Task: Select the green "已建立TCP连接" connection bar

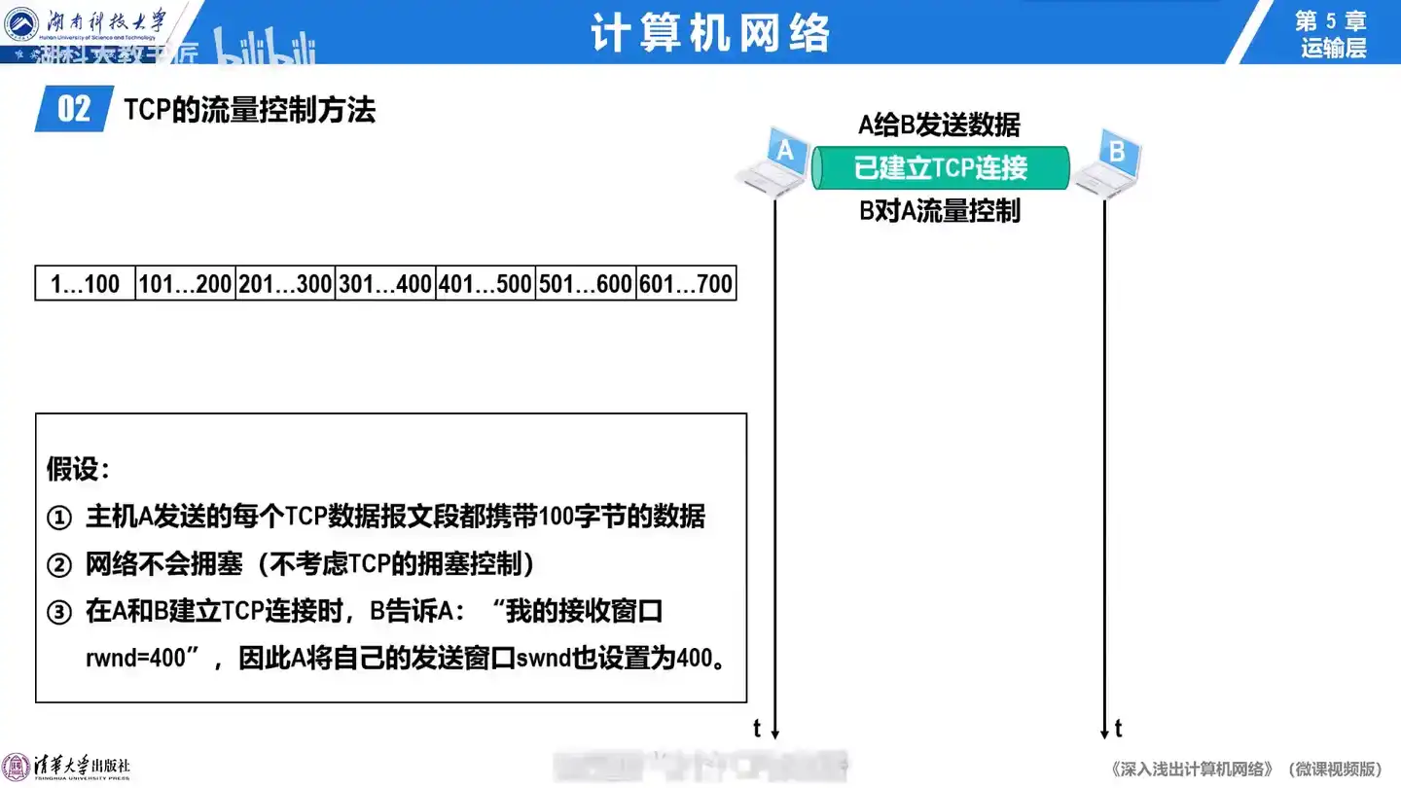Action: pyautogui.click(x=940, y=168)
